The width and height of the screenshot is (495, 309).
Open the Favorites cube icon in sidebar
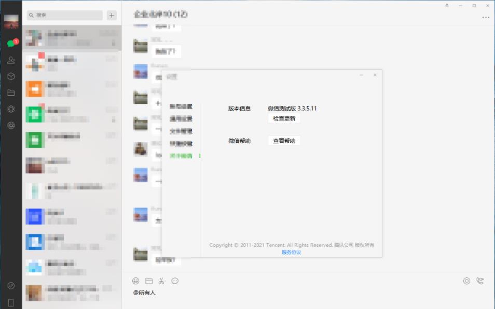point(11,76)
